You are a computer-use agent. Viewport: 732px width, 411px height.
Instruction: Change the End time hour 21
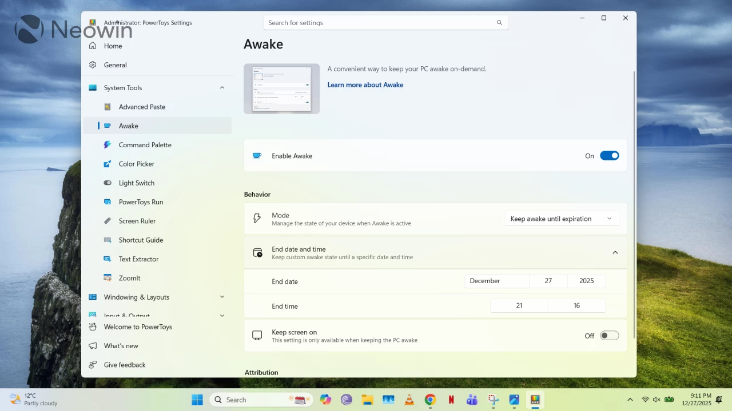[519, 305]
